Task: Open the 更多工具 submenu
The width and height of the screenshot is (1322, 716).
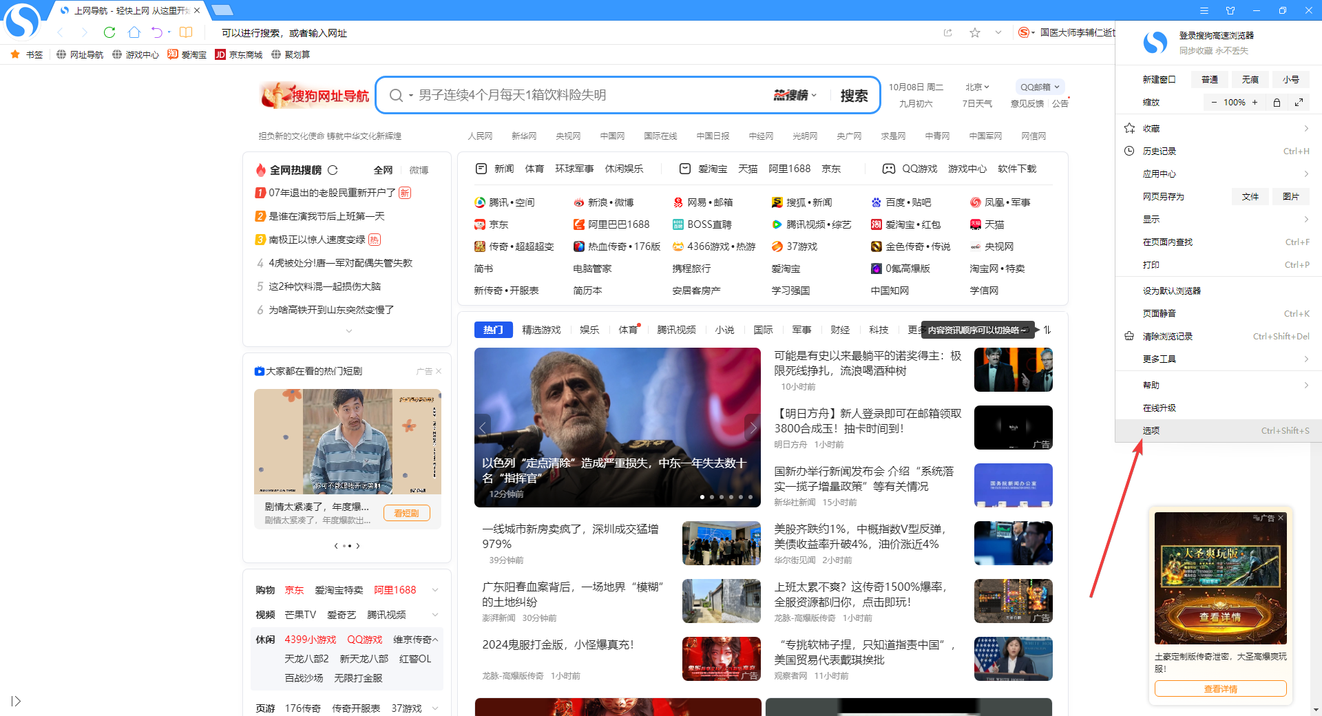Action: coord(1219,359)
